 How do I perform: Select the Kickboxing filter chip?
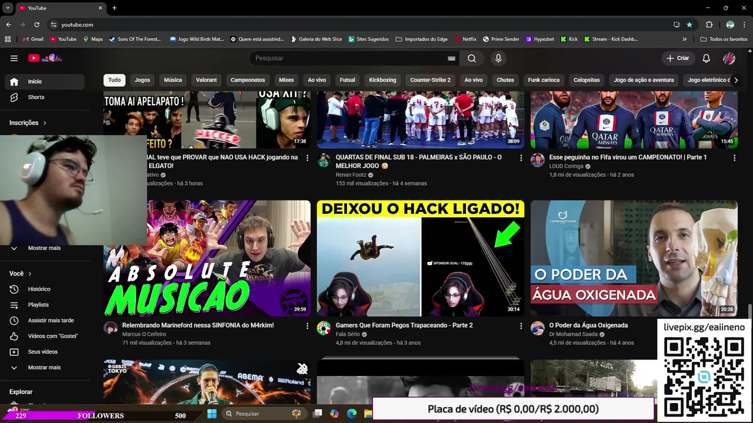382,80
